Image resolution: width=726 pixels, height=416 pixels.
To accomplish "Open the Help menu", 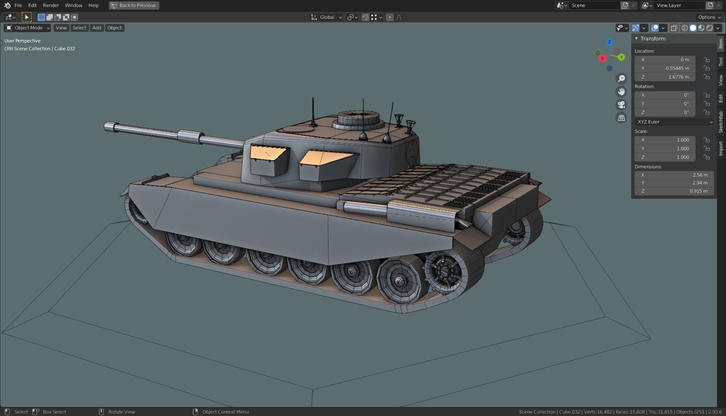I will (x=94, y=6).
